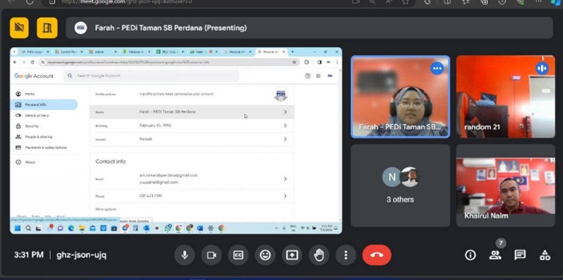Click the yellow door icon at top left
563x280 pixels.
[47, 28]
